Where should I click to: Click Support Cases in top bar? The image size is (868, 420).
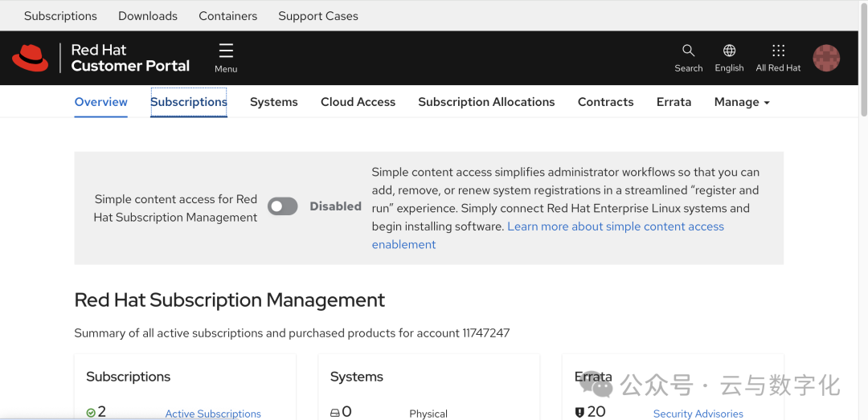point(317,16)
